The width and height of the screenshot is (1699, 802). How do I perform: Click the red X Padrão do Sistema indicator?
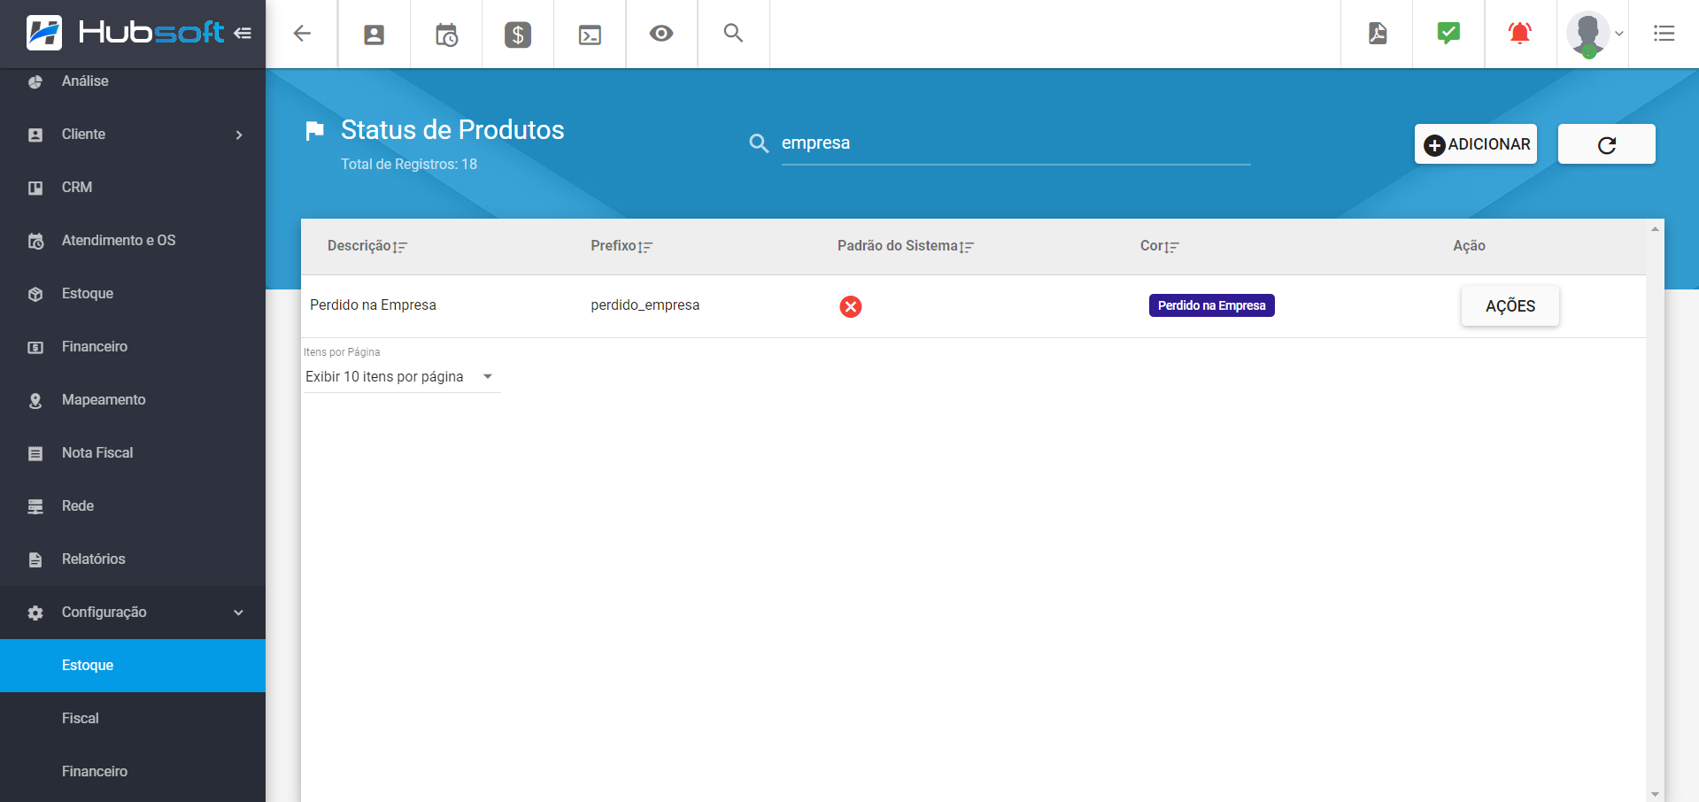tap(851, 306)
